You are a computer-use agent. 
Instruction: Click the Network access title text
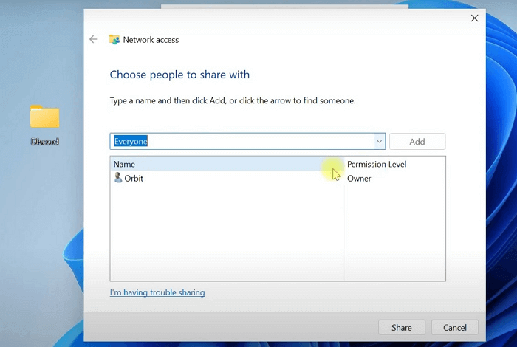(151, 40)
